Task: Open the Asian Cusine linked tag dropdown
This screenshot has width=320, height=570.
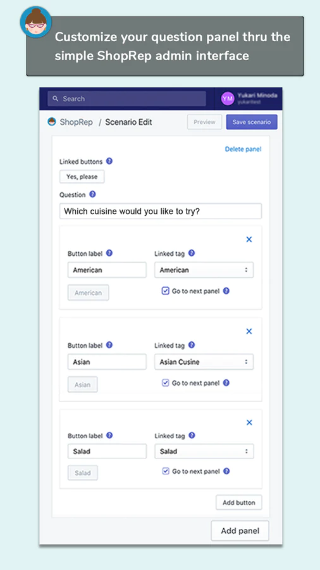Action: pos(204,362)
